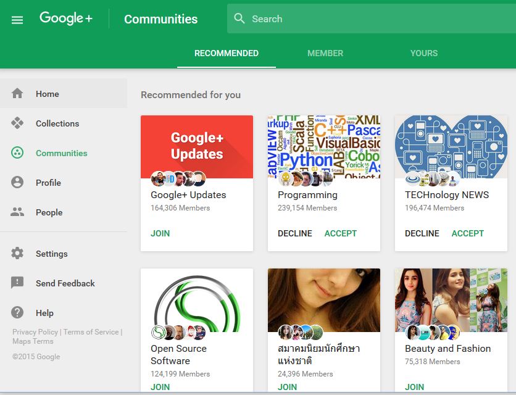Click the People group icon
Screen dimensions: 516x395
click(x=17, y=212)
